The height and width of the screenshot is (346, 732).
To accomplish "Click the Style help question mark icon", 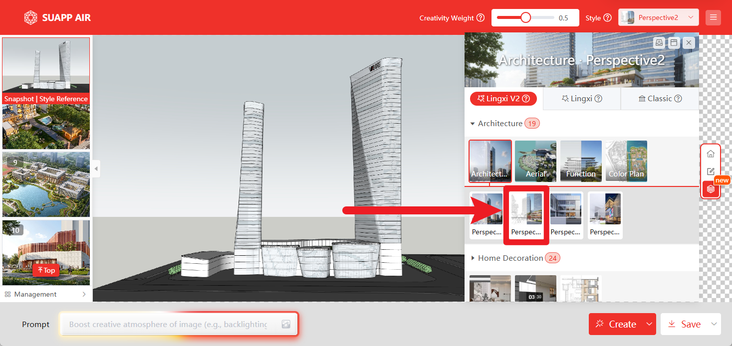I will (607, 18).
